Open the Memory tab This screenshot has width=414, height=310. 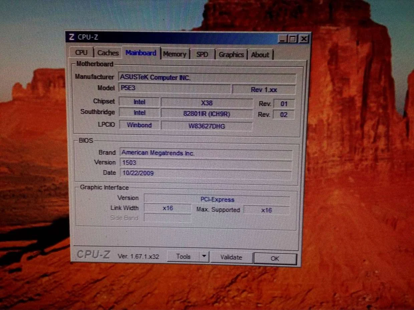[x=175, y=54]
